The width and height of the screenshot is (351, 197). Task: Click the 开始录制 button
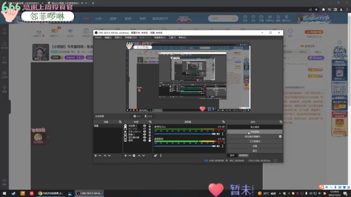tap(255, 132)
